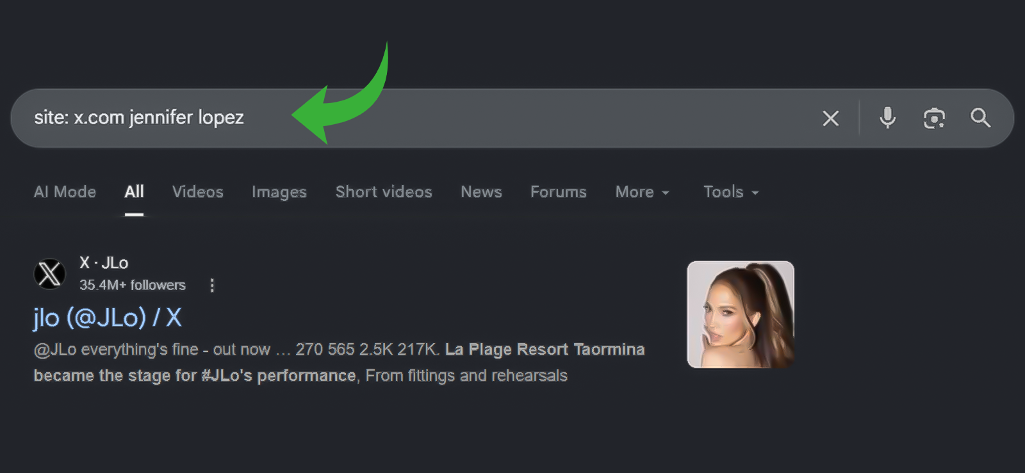
Task: Click the bold 'La Plage Resort Taormina' snippet text
Action: click(x=545, y=349)
